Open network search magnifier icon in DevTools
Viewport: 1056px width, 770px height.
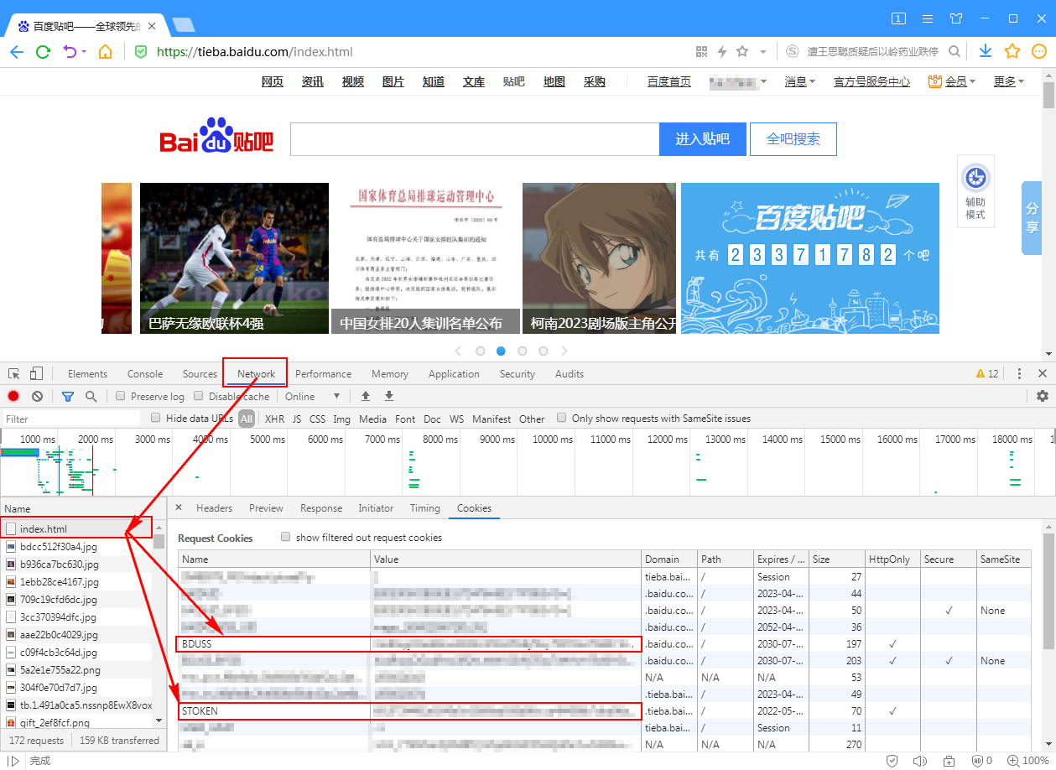tap(91, 396)
